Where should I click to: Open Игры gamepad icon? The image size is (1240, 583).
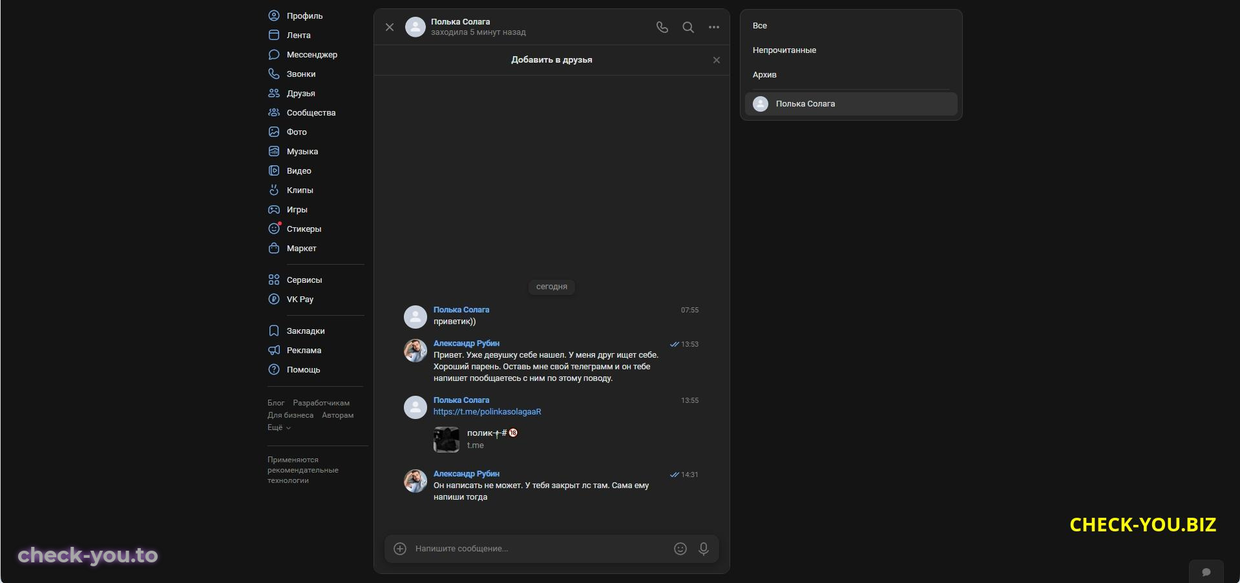[274, 209]
